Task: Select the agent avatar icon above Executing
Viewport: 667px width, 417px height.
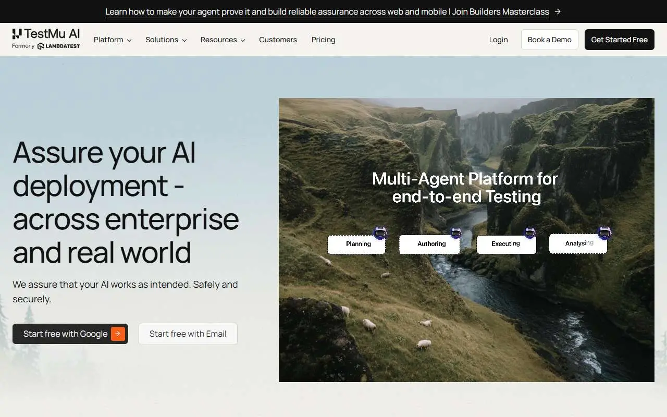Action: point(530,233)
